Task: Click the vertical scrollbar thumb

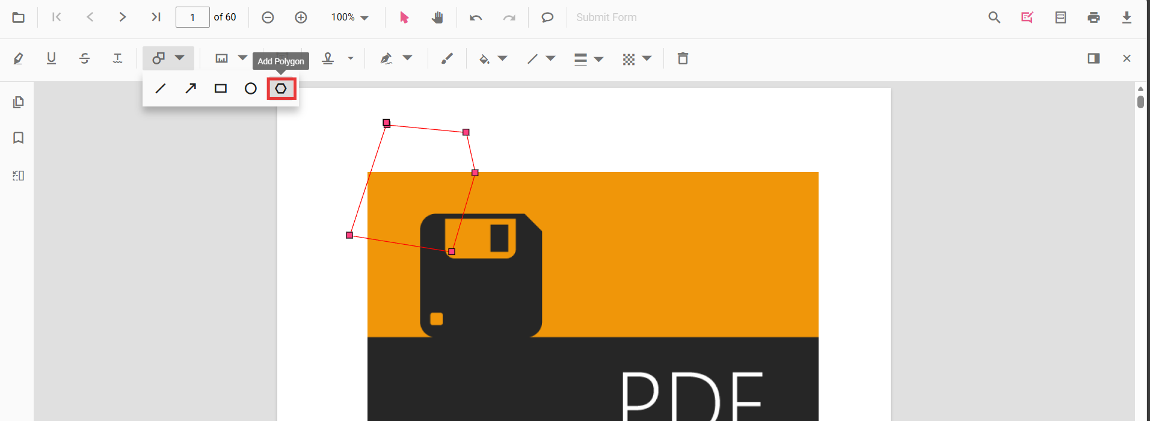Action: [x=1140, y=102]
